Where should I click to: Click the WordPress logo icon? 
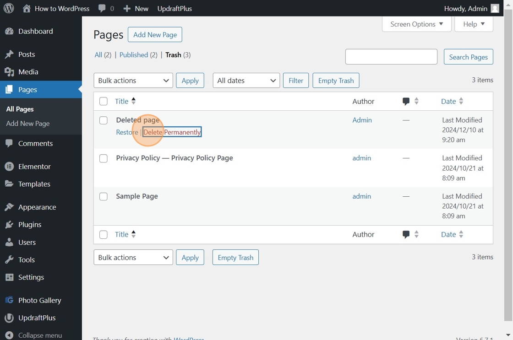pos(9,8)
